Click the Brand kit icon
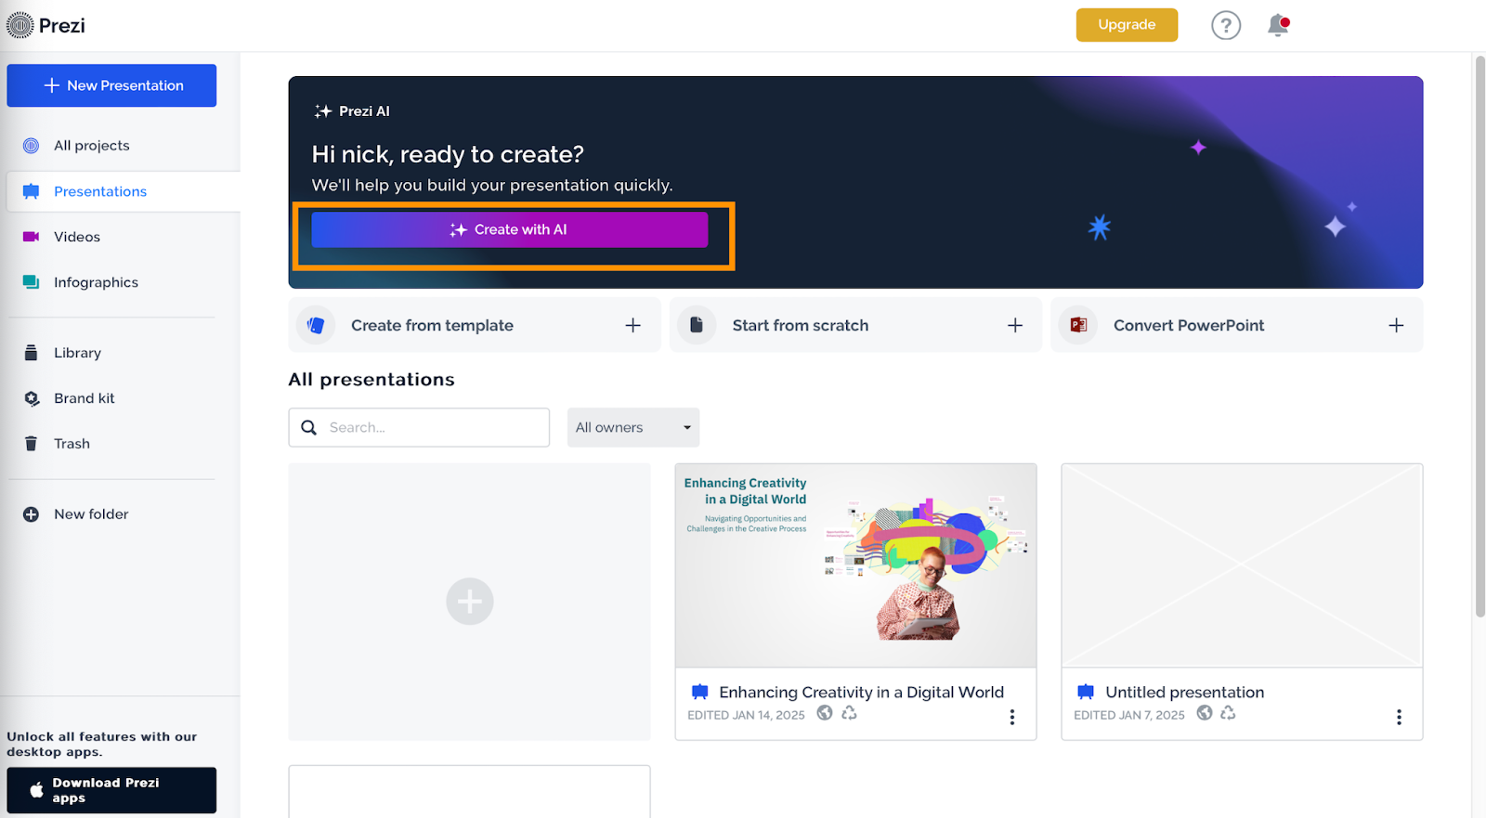Viewport: 1486px width, 818px height. tap(32, 398)
